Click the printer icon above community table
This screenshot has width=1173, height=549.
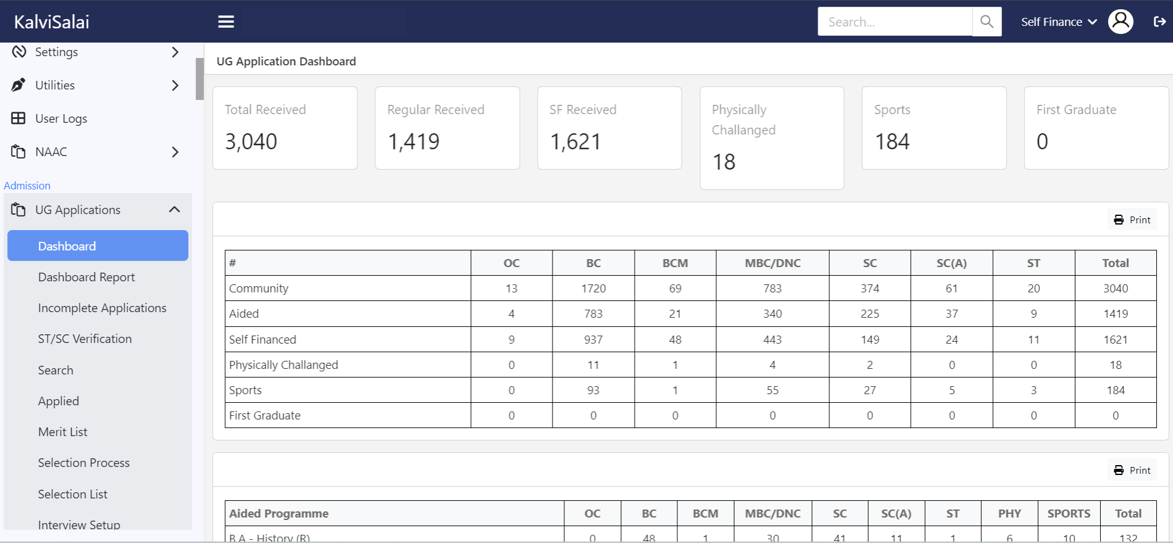pos(1119,220)
